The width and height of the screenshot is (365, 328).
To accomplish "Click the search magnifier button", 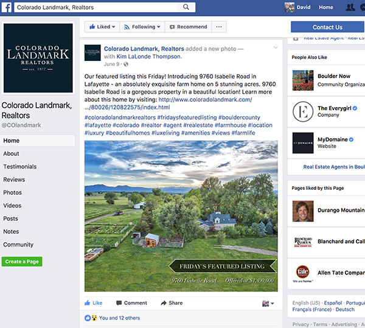I will pyautogui.click(x=186, y=7).
